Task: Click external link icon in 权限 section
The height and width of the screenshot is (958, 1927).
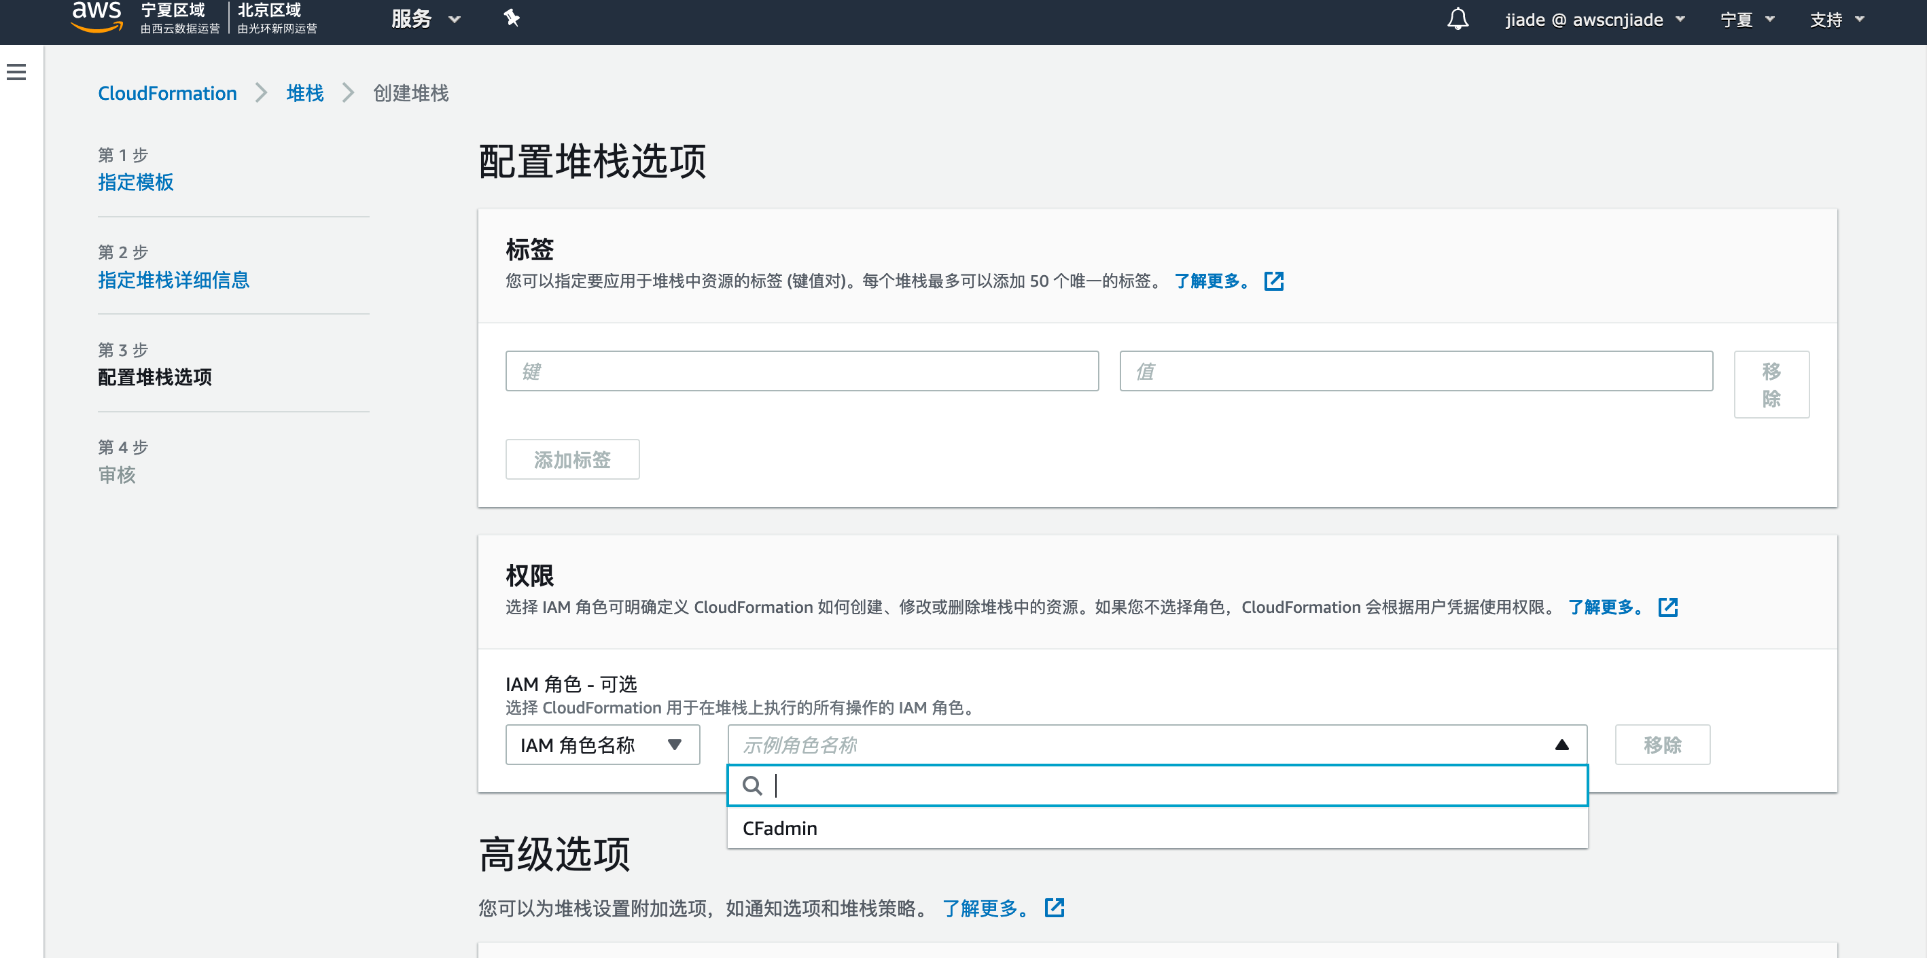Action: point(1667,607)
